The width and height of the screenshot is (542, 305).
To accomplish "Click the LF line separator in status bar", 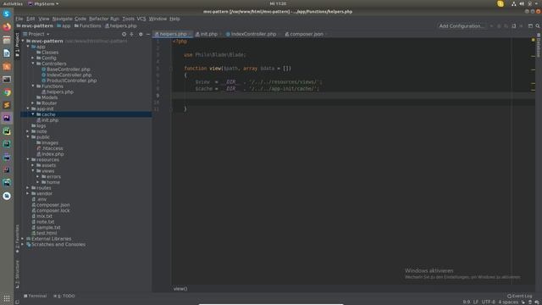I will 476,302.
